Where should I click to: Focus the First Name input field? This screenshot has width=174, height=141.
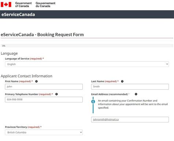coord(44,87)
